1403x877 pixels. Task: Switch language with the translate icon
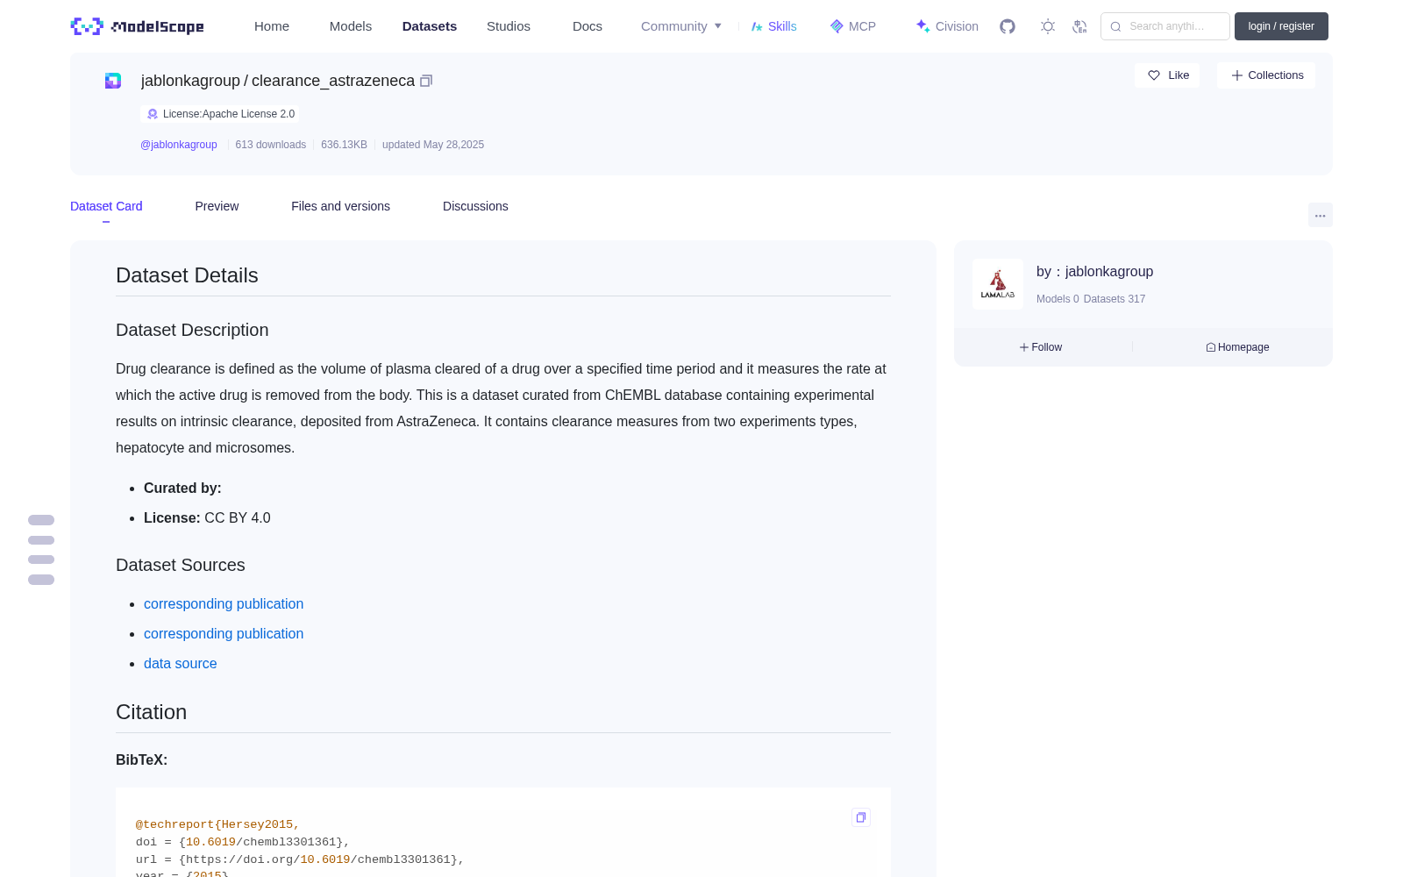pos(1079,26)
